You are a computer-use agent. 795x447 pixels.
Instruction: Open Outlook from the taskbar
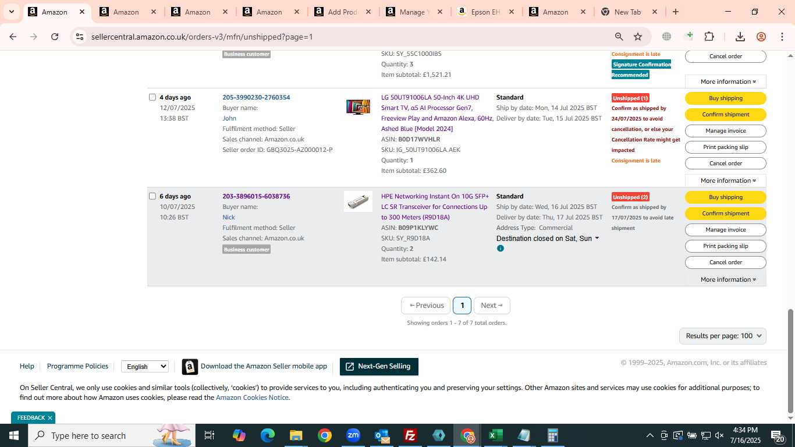pyautogui.click(x=382, y=435)
